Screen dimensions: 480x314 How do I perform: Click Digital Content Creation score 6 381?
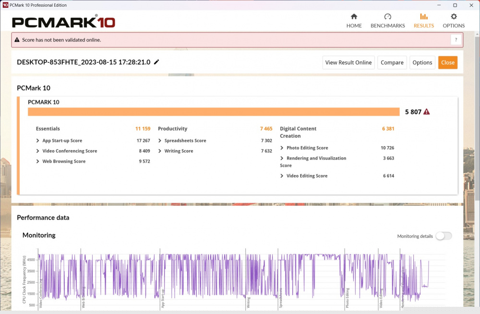pos(388,129)
